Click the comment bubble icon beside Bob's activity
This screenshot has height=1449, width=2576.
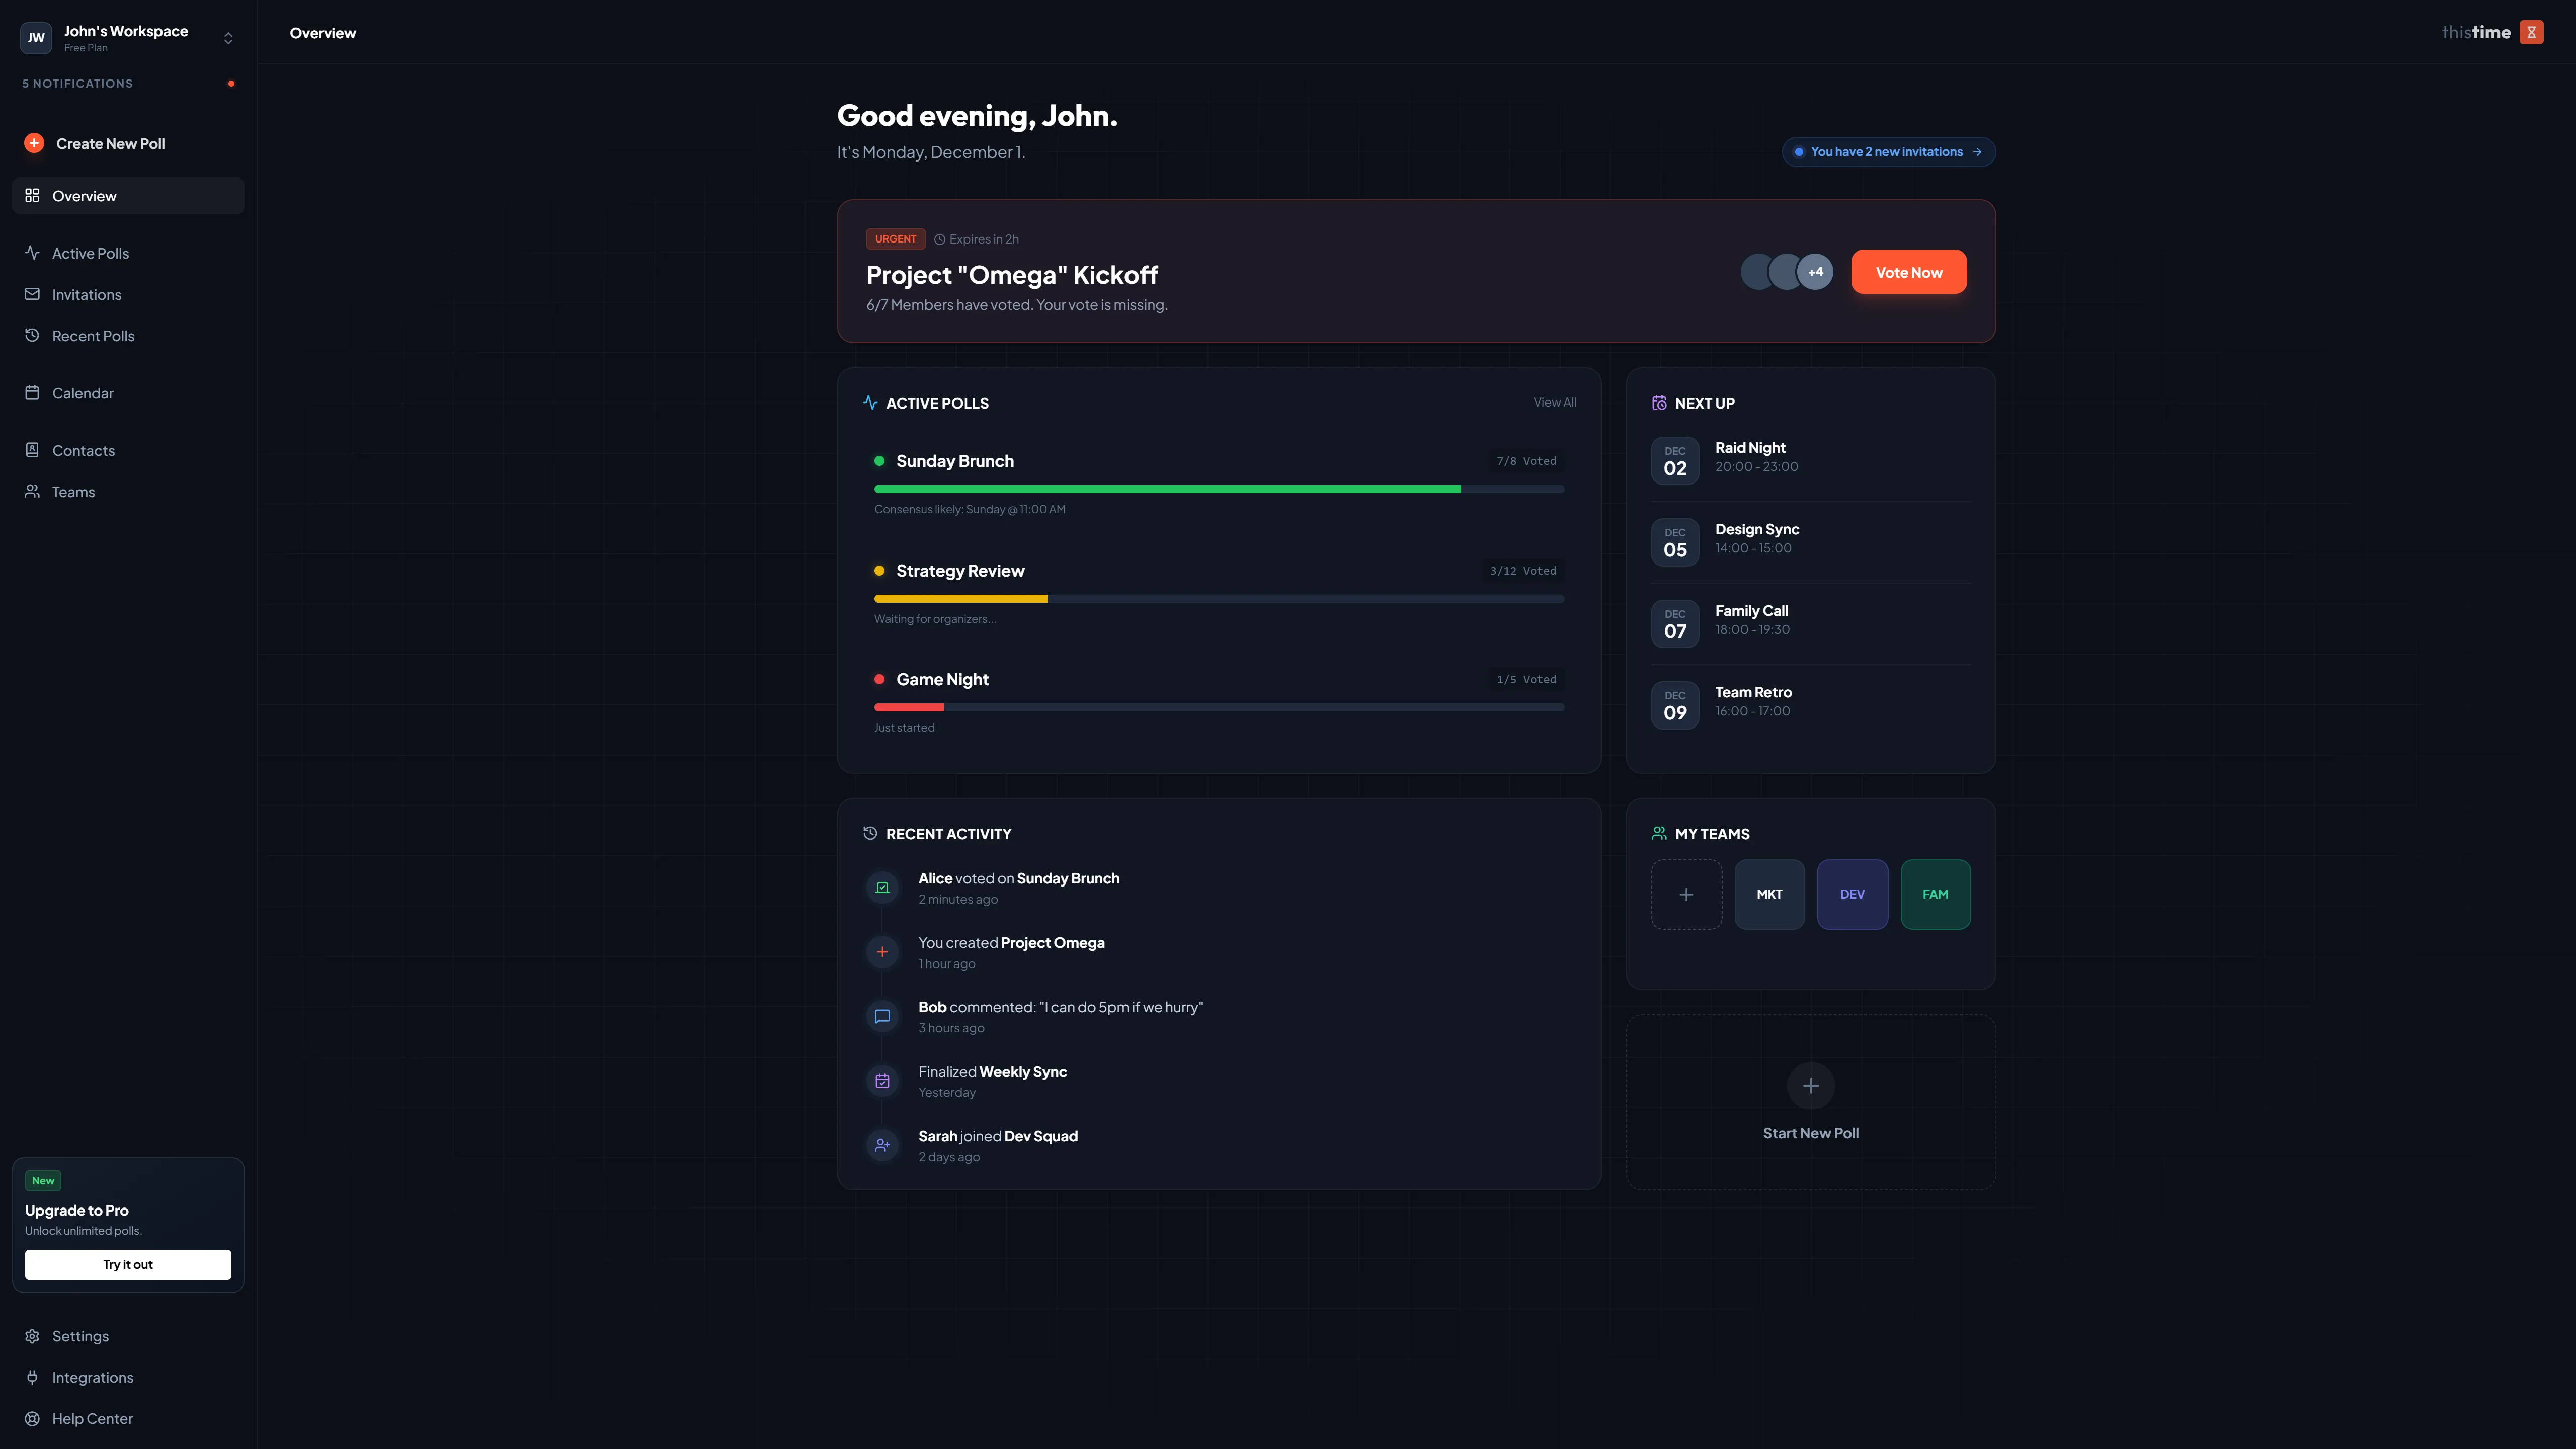(x=882, y=1016)
